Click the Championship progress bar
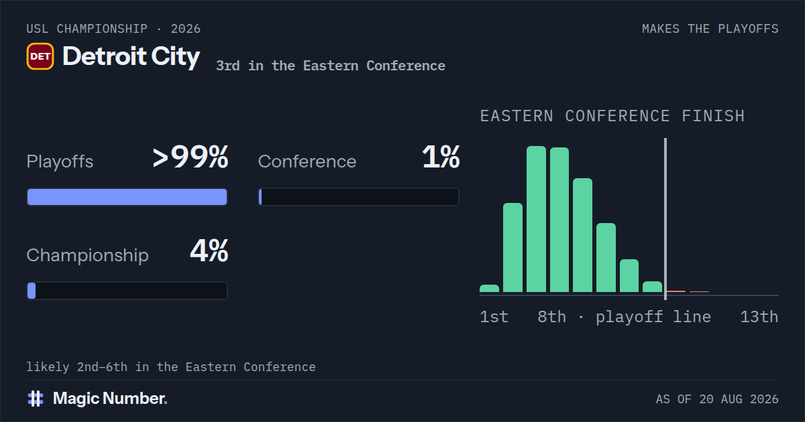Viewport: 805px width, 422px height. 127,291
